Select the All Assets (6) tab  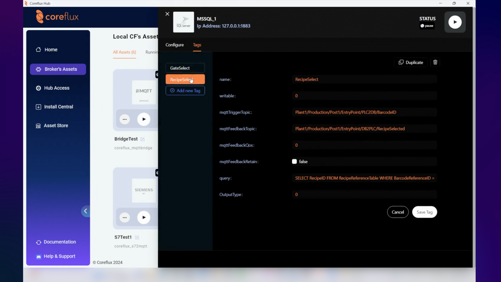click(124, 52)
